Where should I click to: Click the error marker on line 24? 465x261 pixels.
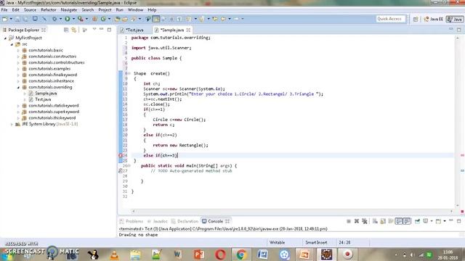pyautogui.click(x=121, y=155)
